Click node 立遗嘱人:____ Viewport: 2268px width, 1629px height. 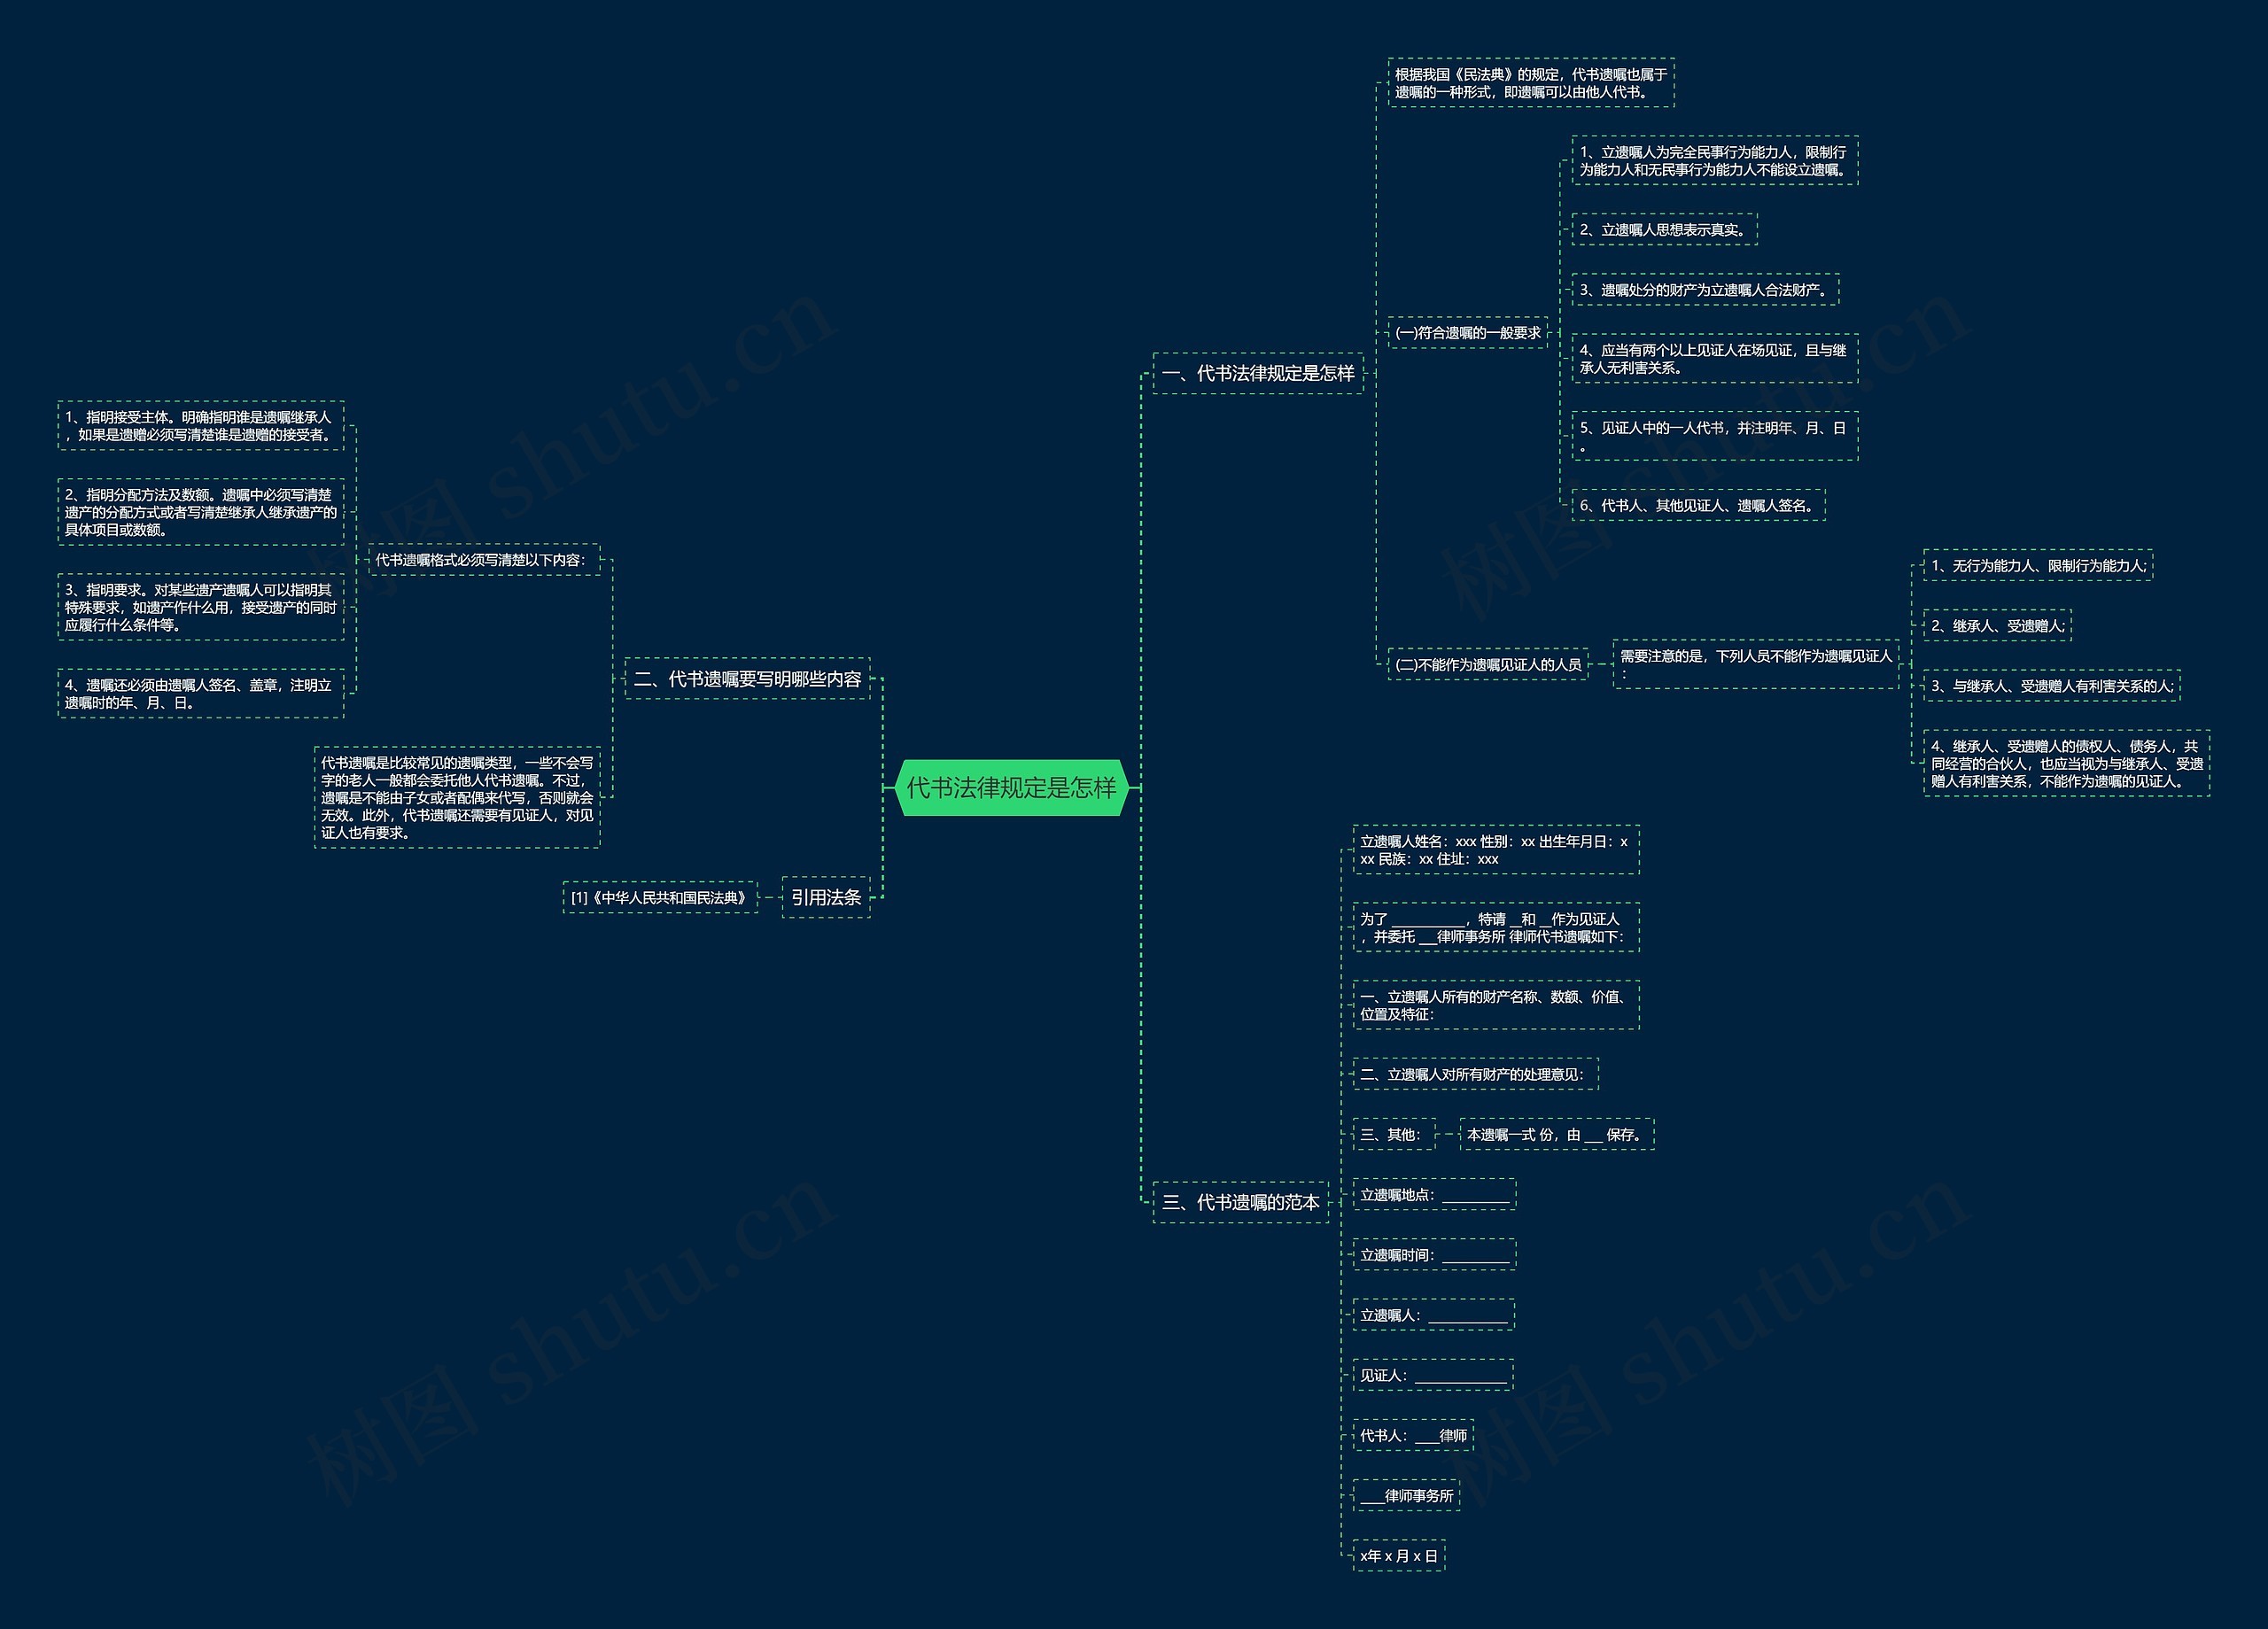point(1433,1315)
